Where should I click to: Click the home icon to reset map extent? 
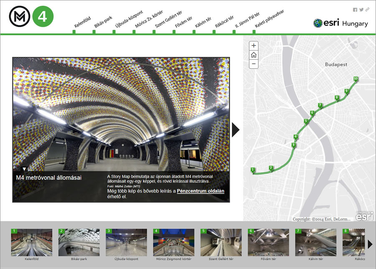click(253, 54)
